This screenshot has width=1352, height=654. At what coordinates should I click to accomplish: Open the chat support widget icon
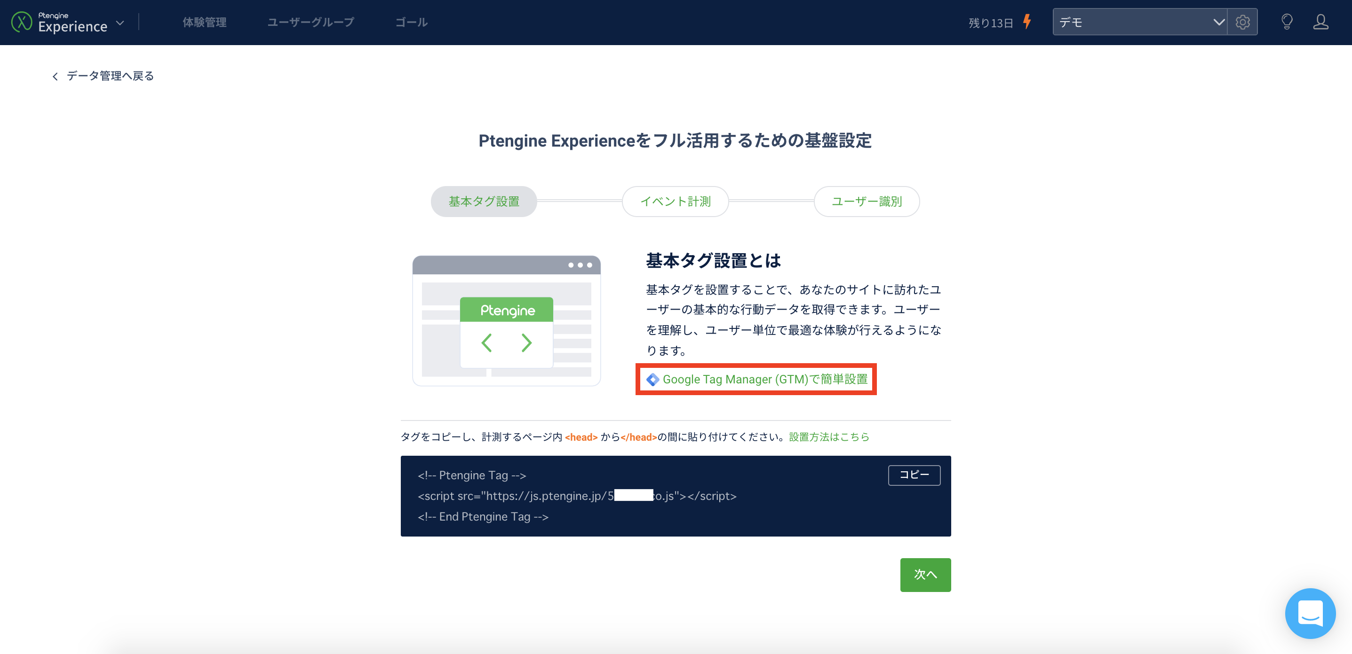pyautogui.click(x=1310, y=613)
